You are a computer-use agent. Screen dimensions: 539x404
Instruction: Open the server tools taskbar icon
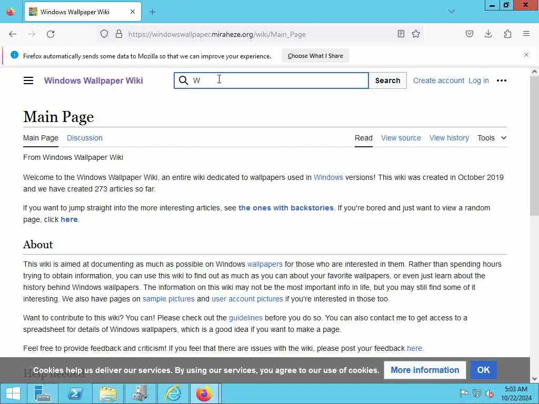(140, 393)
